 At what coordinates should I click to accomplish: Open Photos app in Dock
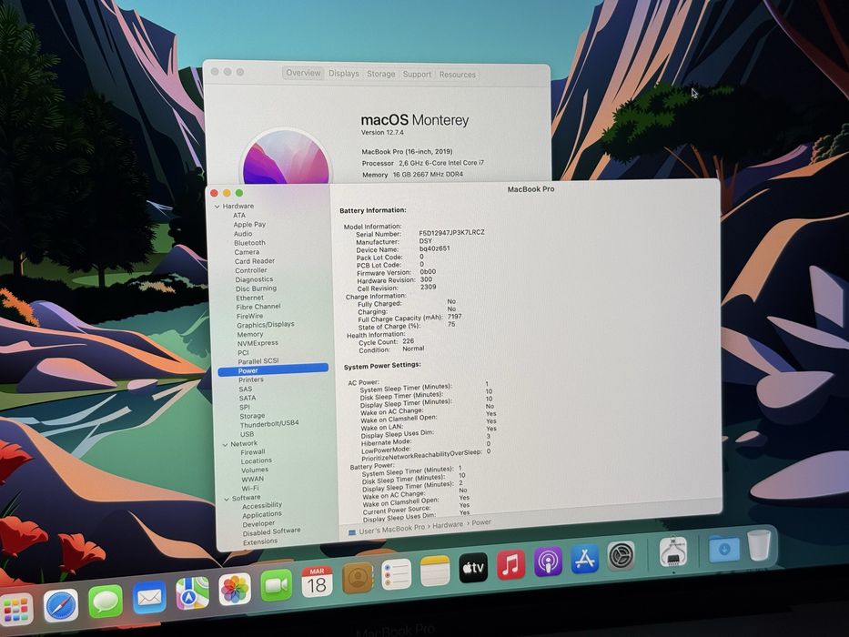235,589
